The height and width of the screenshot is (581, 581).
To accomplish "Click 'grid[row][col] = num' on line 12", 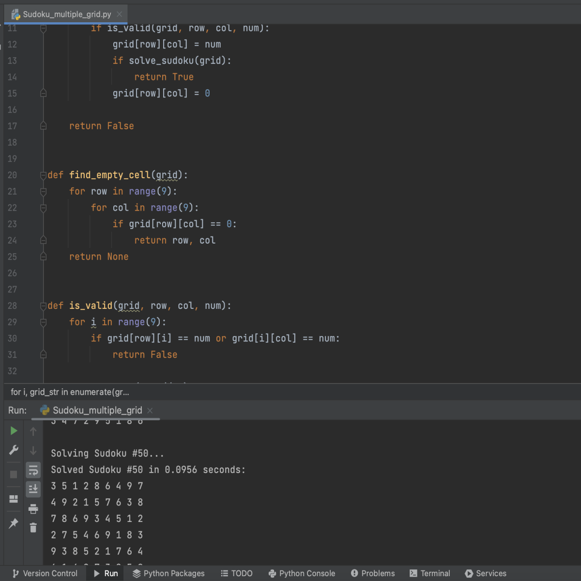I will coord(167,45).
